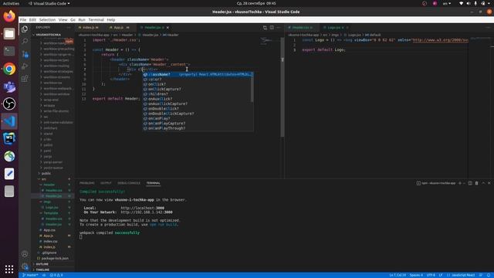Open the Extensions view

point(25,79)
